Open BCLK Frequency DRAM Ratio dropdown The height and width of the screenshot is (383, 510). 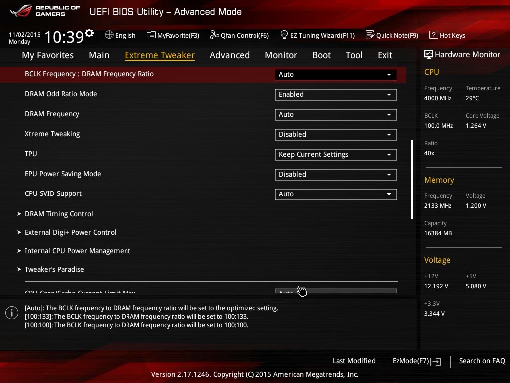click(x=336, y=75)
